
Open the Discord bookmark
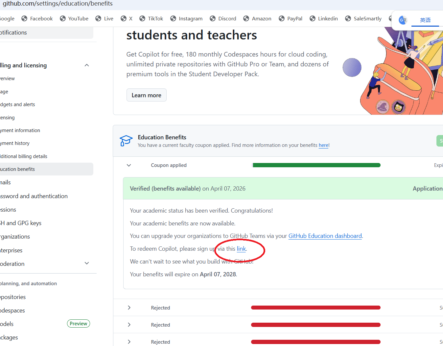tap(223, 19)
